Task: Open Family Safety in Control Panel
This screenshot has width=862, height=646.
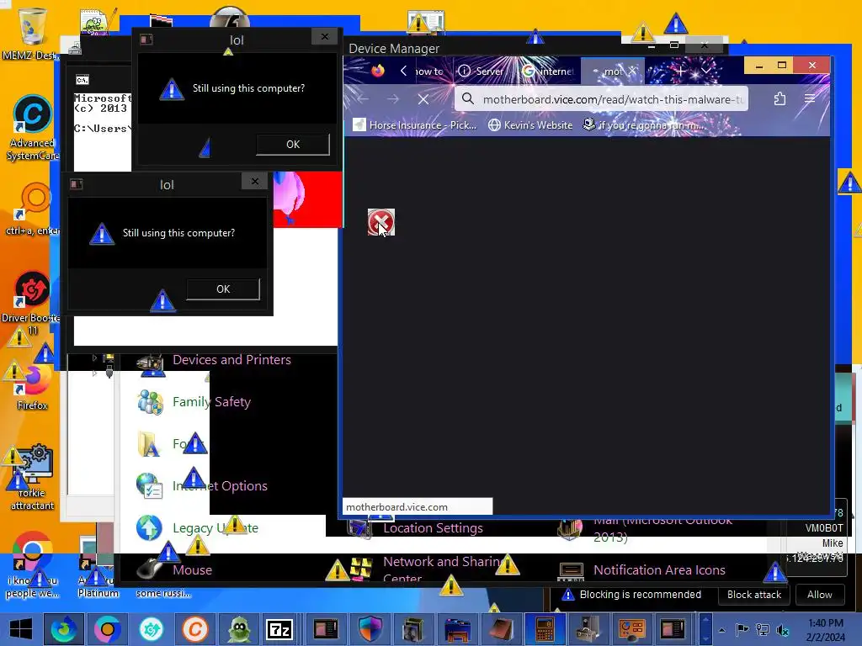Action: coord(211,402)
